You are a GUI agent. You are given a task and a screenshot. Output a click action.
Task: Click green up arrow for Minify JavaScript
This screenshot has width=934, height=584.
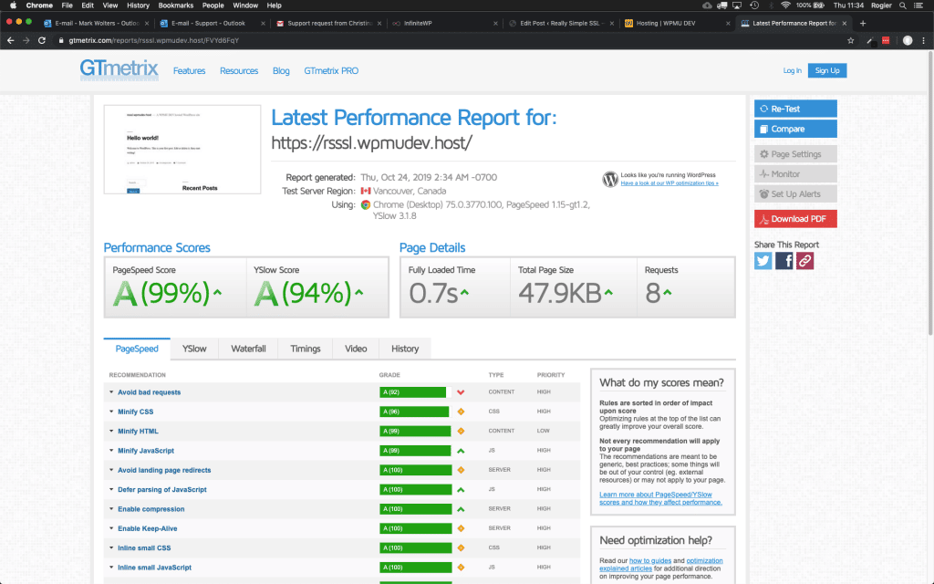click(461, 451)
